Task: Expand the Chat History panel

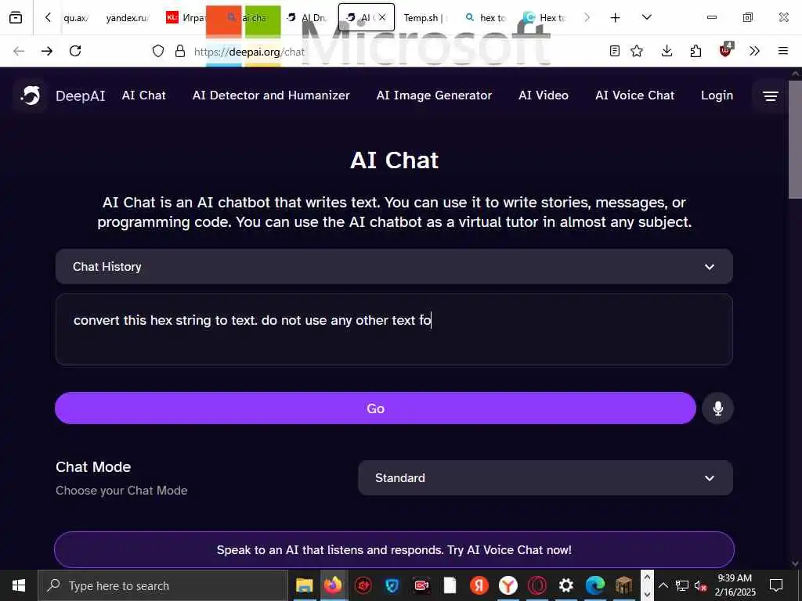Action: coord(394,267)
